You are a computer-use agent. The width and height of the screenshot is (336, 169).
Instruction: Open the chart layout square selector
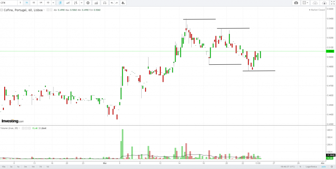(x=305, y=3)
